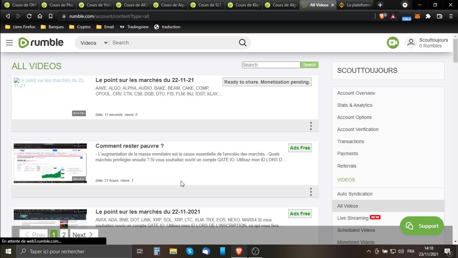
Task: Open Payments page
Action: 348,154
